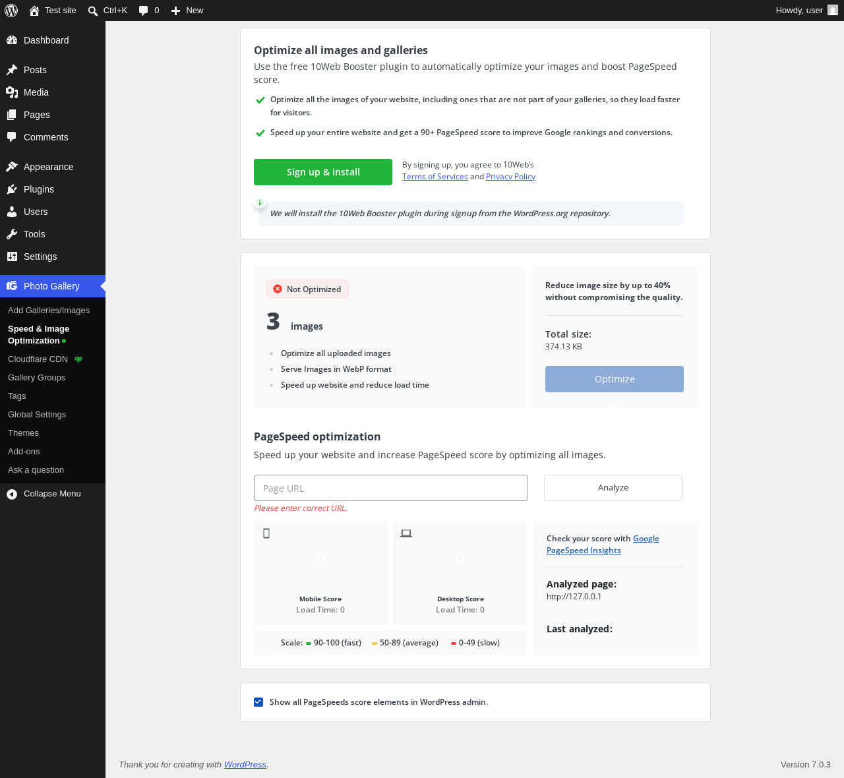Click the Comments speech bubble sidebar icon
Viewport: 844px width, 778px height.
click(12, 137)
